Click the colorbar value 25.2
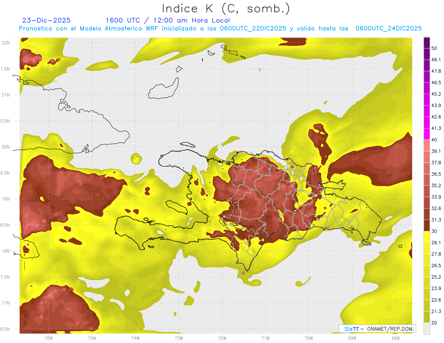444x343 pixels. [436, 277]
